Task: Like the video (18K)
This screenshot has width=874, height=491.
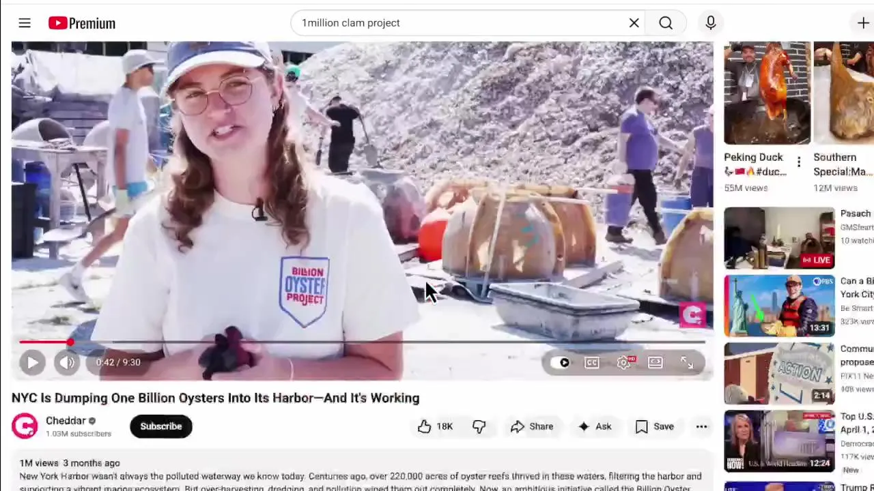Action: click(435, 426)
